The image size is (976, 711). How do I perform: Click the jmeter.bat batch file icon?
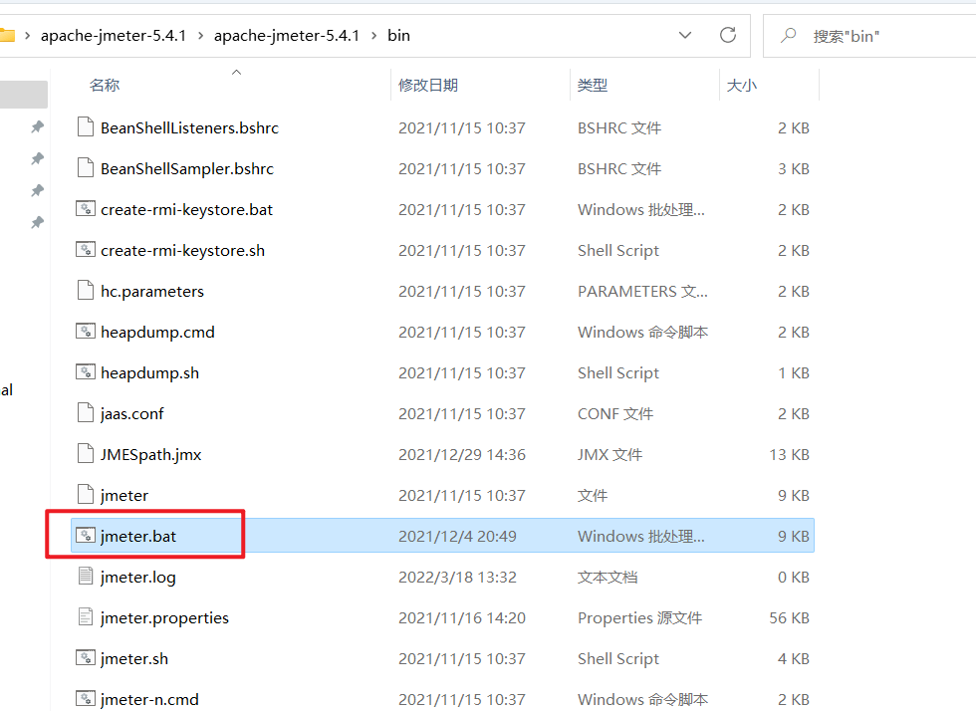coord(86,536)
